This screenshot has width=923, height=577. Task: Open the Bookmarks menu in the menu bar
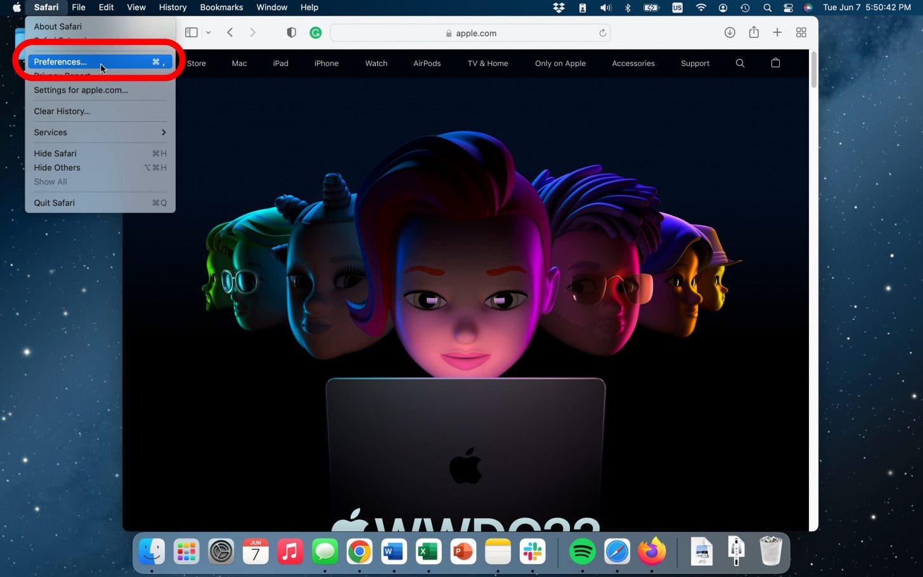(x=221, y=8)
